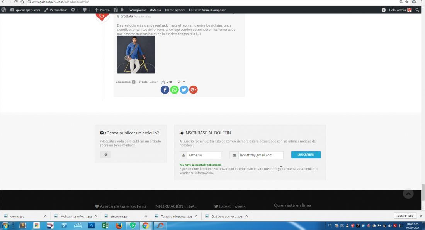425x230 pixels.
Task: Open downloaded file sindrome.jpg
Action: click(119, 216)
